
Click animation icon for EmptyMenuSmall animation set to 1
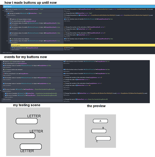click(65, 27)
